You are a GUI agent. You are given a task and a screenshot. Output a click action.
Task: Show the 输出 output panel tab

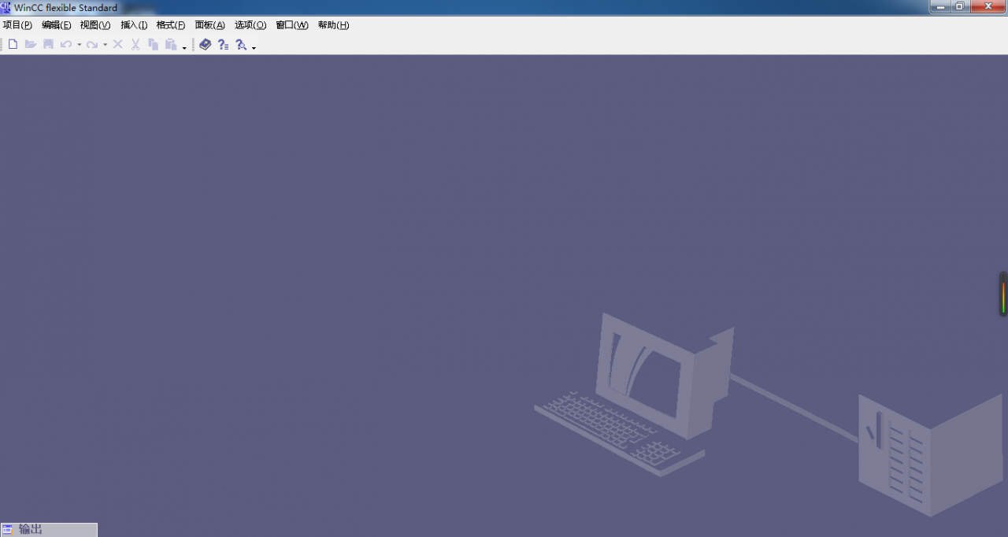[49, 530]
